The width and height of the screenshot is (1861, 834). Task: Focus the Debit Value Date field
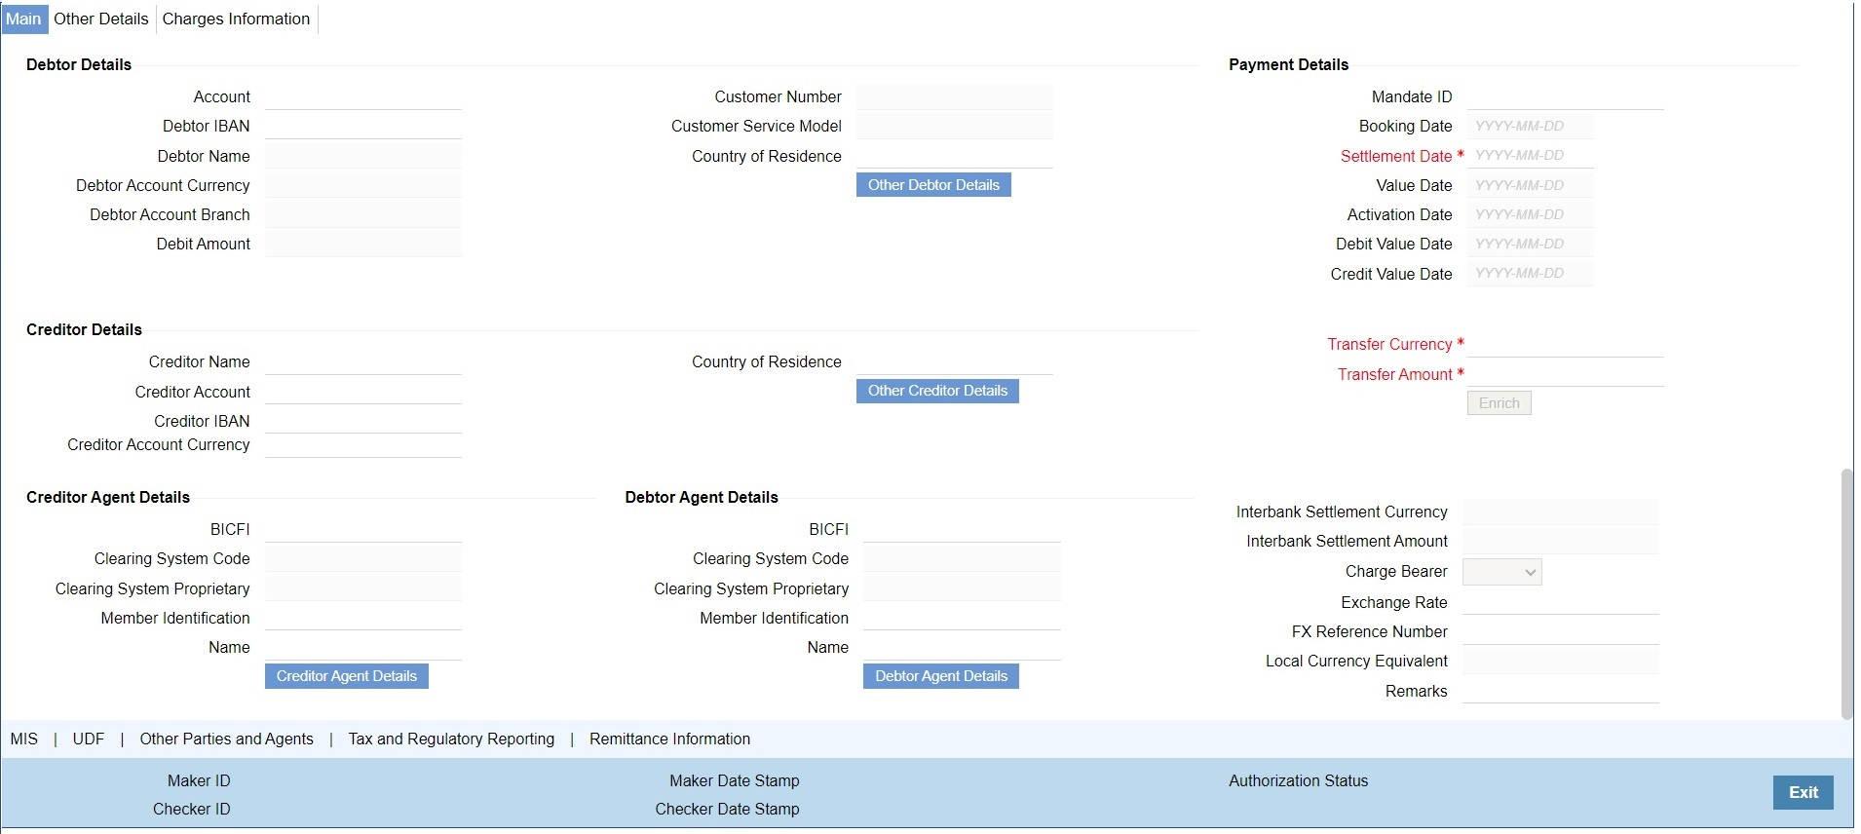click(1531, 244)
